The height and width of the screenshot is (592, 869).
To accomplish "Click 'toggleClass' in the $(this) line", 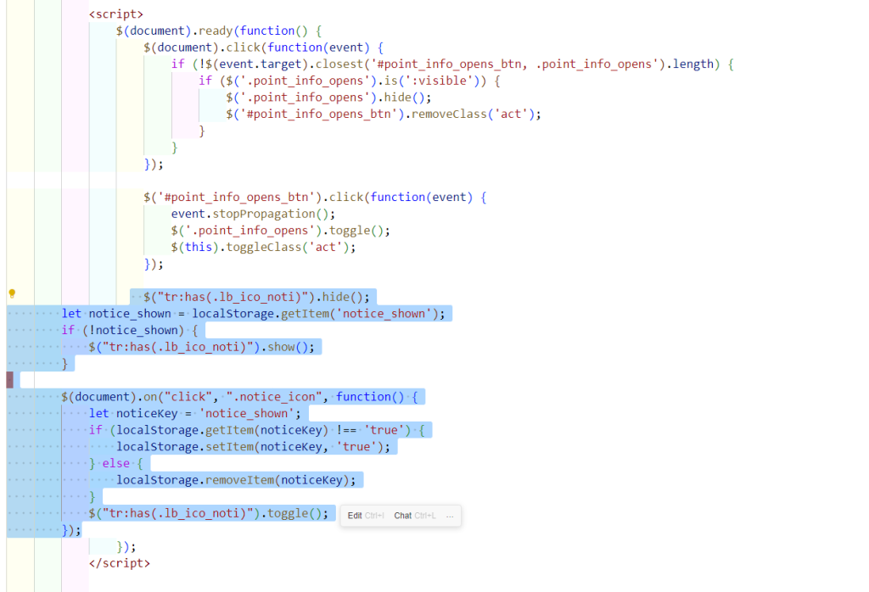I will 264,247.
